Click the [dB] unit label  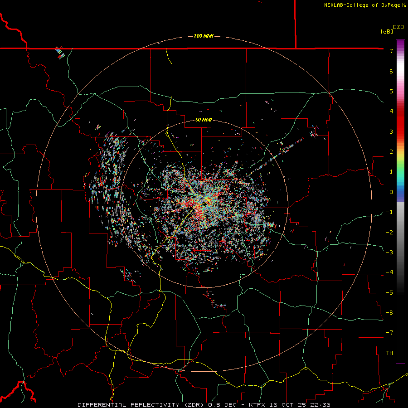point(387,32)
